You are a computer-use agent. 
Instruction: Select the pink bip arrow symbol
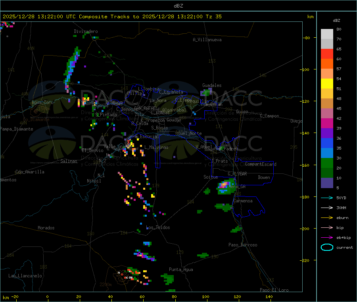[x=327, y=227]
